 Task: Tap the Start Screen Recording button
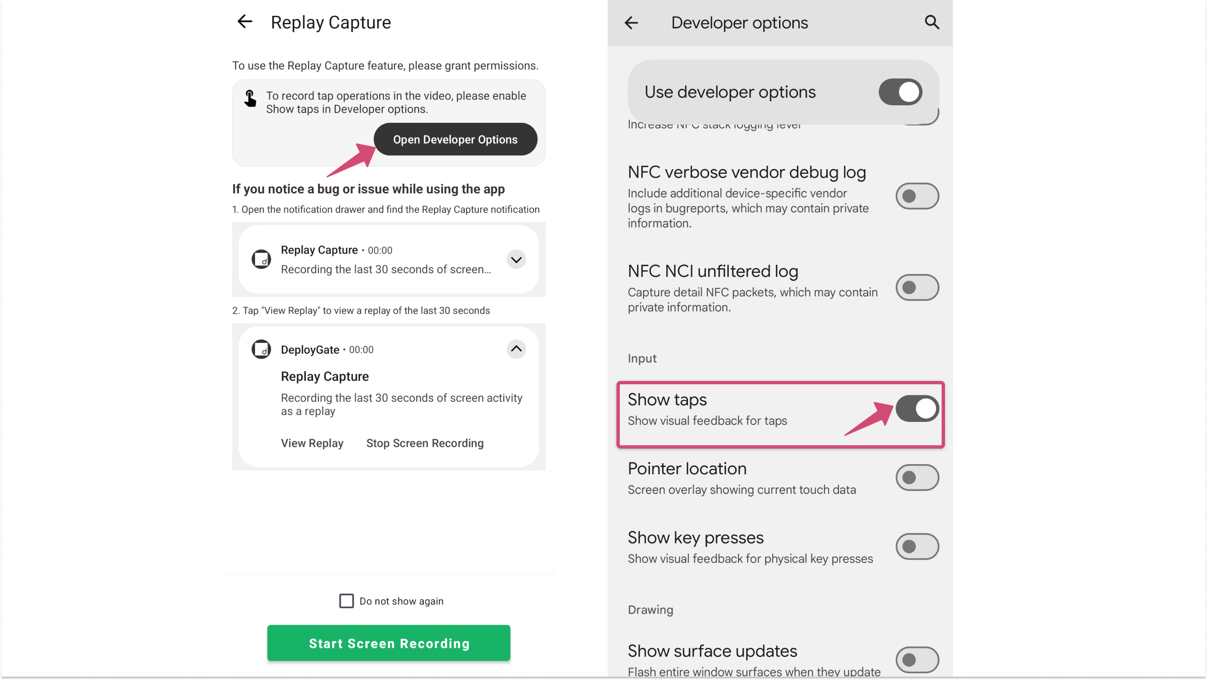click(388, 643)
